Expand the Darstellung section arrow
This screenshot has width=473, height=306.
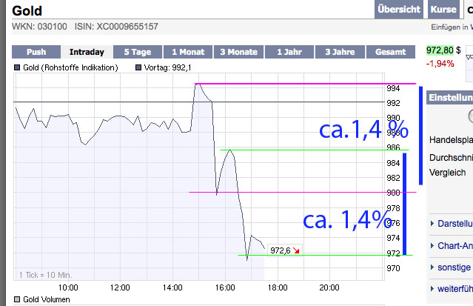point(432,223)
